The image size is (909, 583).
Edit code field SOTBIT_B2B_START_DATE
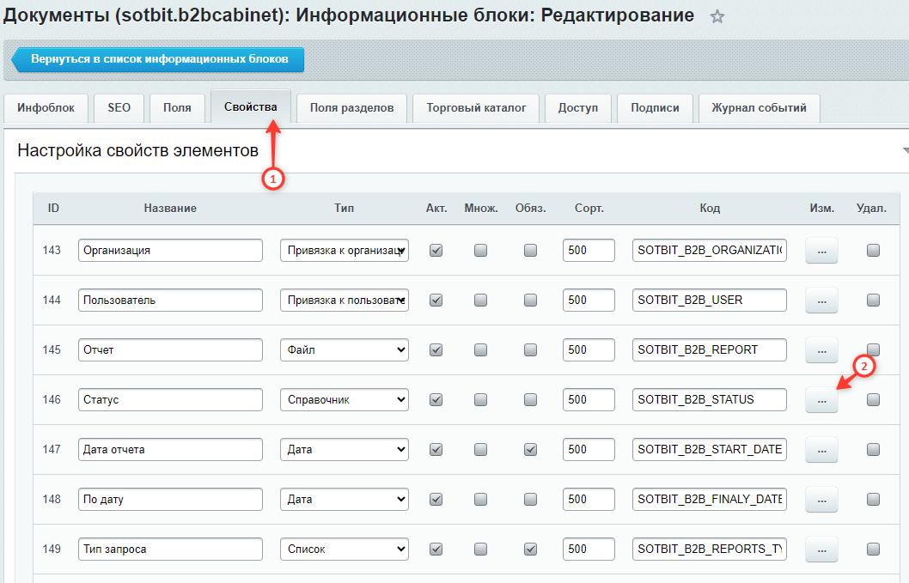click(710, 450)
